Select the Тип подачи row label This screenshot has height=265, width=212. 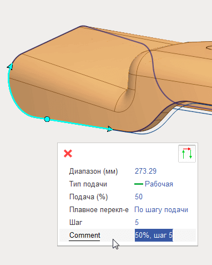[x=88, y=184]
